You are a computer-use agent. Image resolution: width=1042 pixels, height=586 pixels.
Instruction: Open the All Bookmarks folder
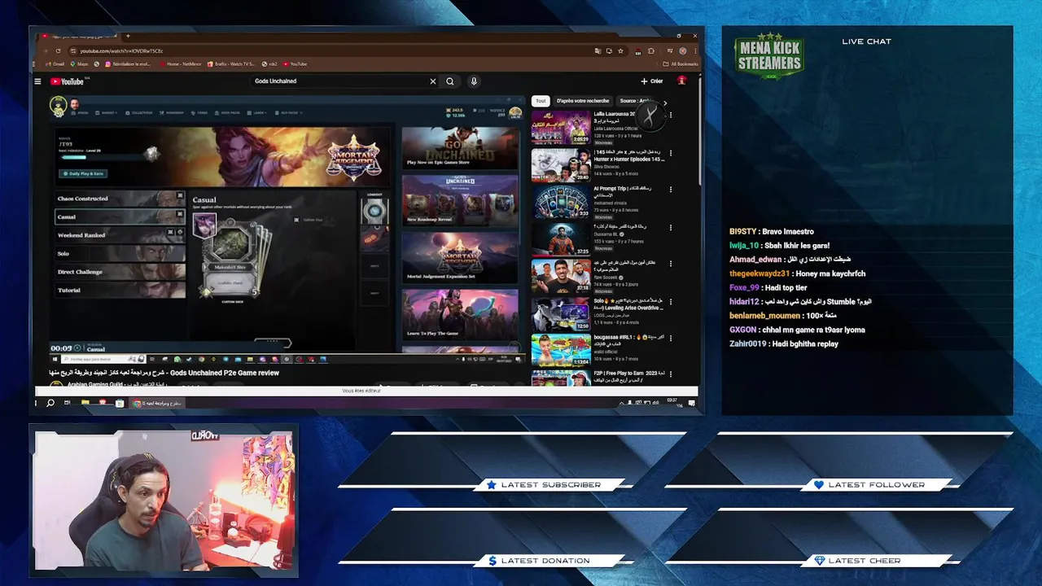(681, 63)
